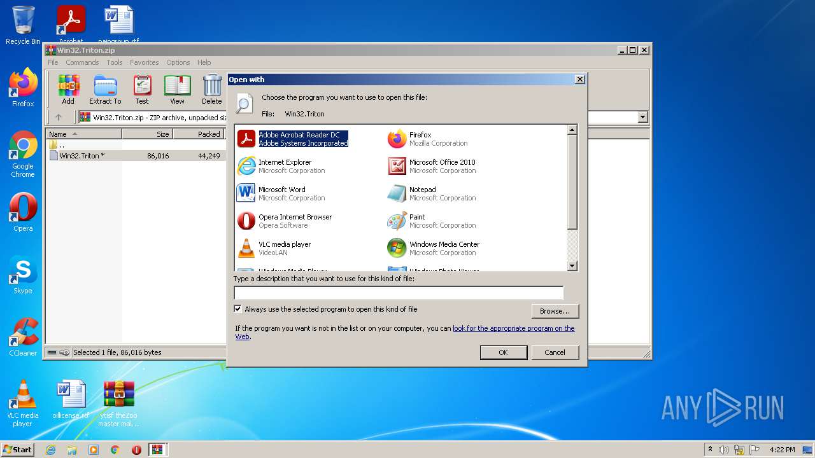Uncheck 'Always use the selected program' checkbox
815x458 pixels.
click(x=238, y=309)
